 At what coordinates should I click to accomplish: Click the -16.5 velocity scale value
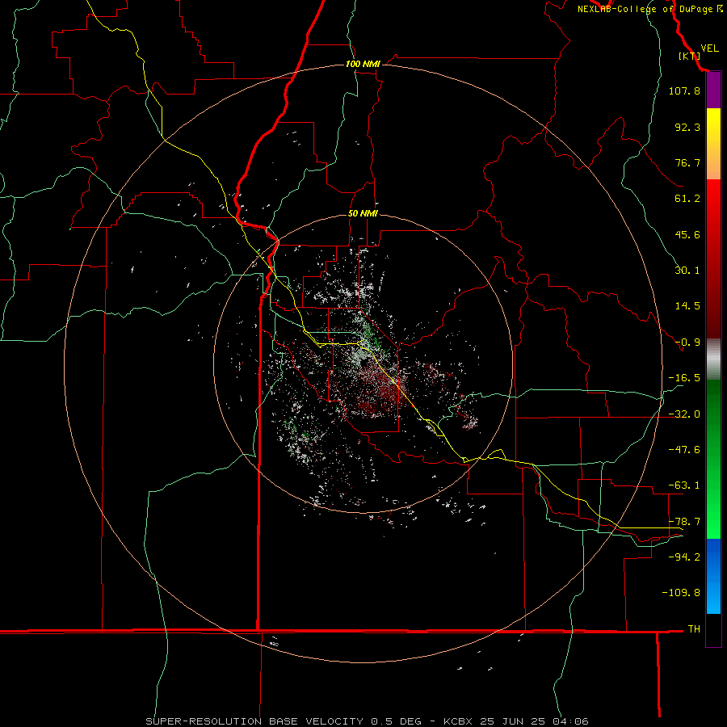(684, 378)
